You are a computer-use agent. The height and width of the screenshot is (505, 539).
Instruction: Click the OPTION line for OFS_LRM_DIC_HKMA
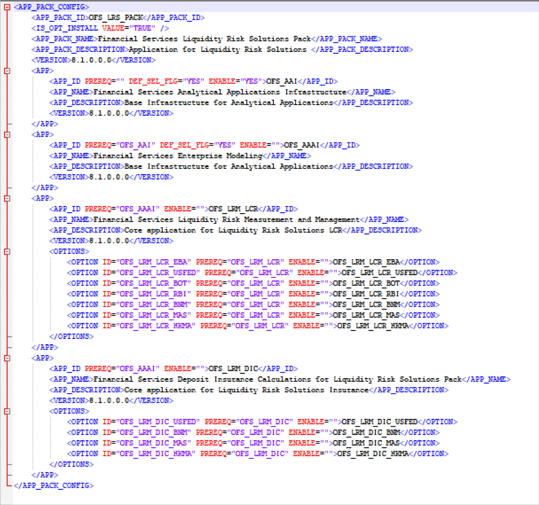click(258, 454)
